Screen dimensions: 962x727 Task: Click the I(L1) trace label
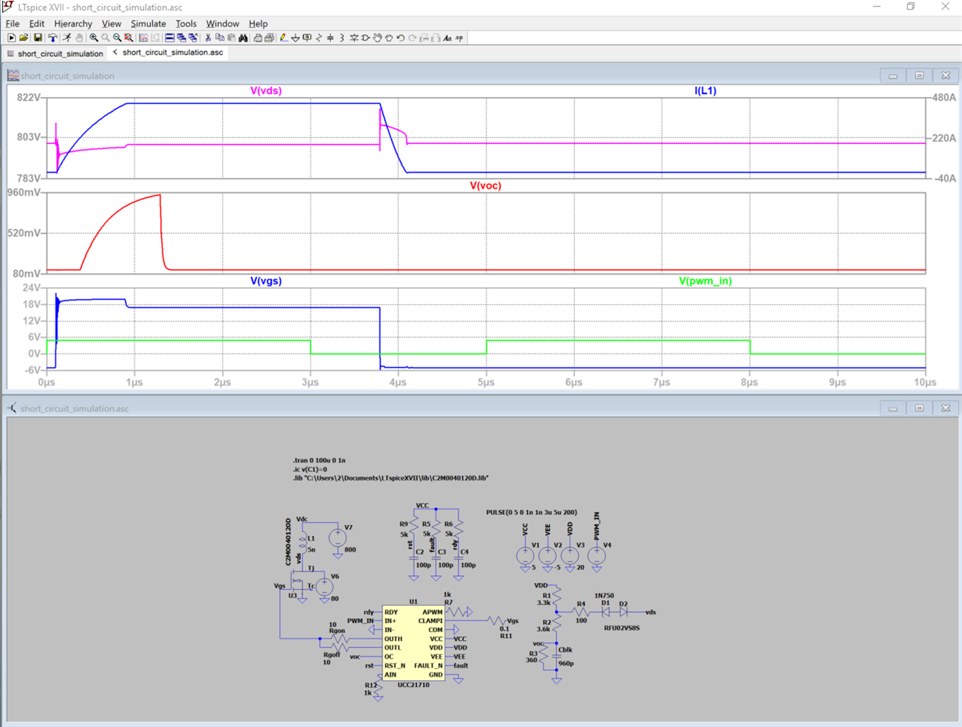(x=705, y=91)
